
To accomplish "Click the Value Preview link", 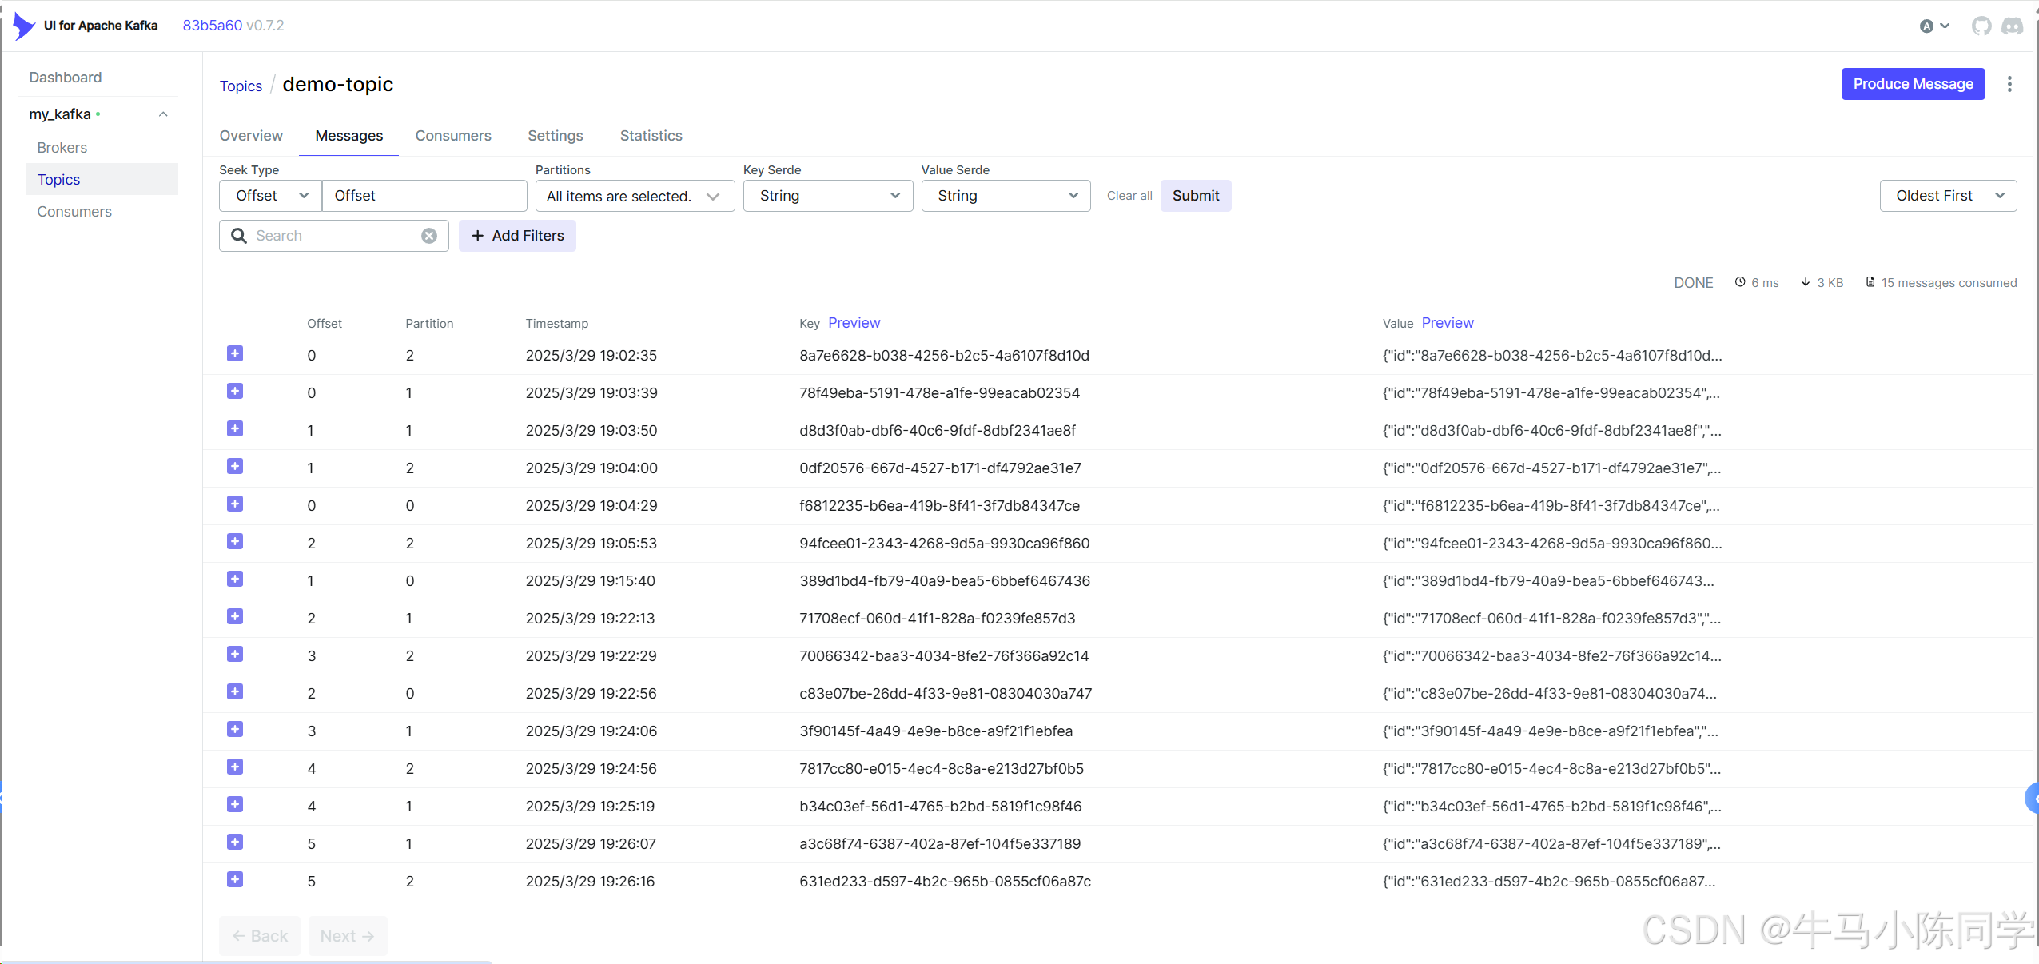I will (x=1447, y=323).
